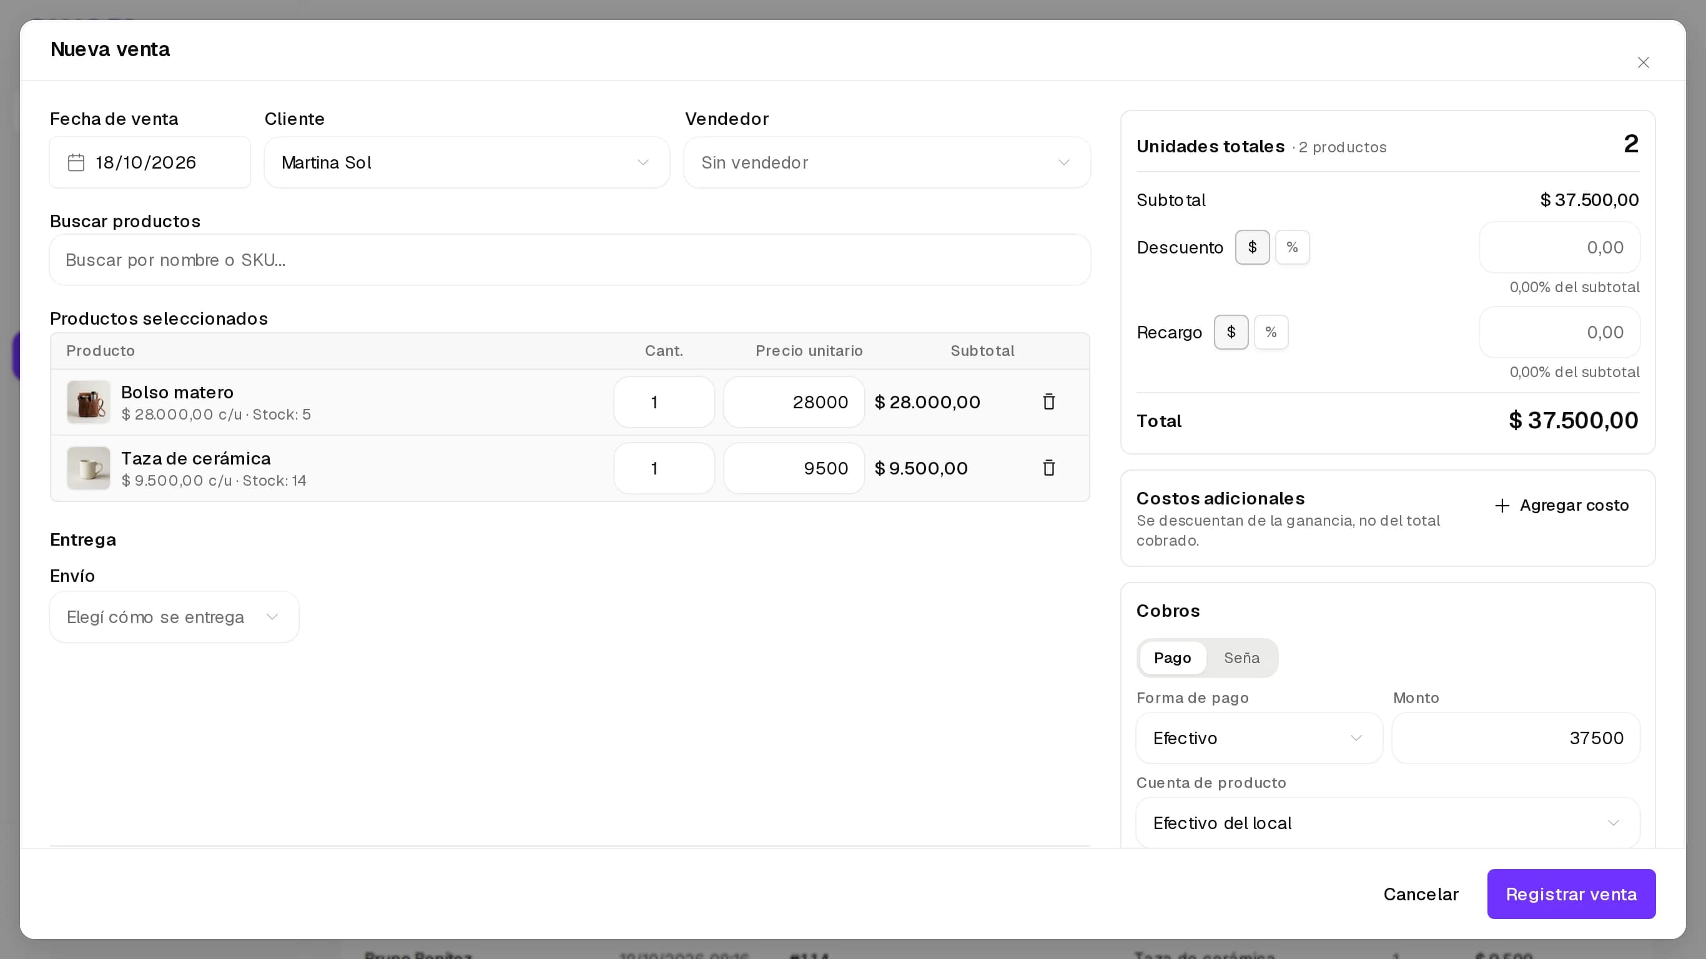
Task: Click the Total value $ 37.500,00
Action: tap(1573, 421)
